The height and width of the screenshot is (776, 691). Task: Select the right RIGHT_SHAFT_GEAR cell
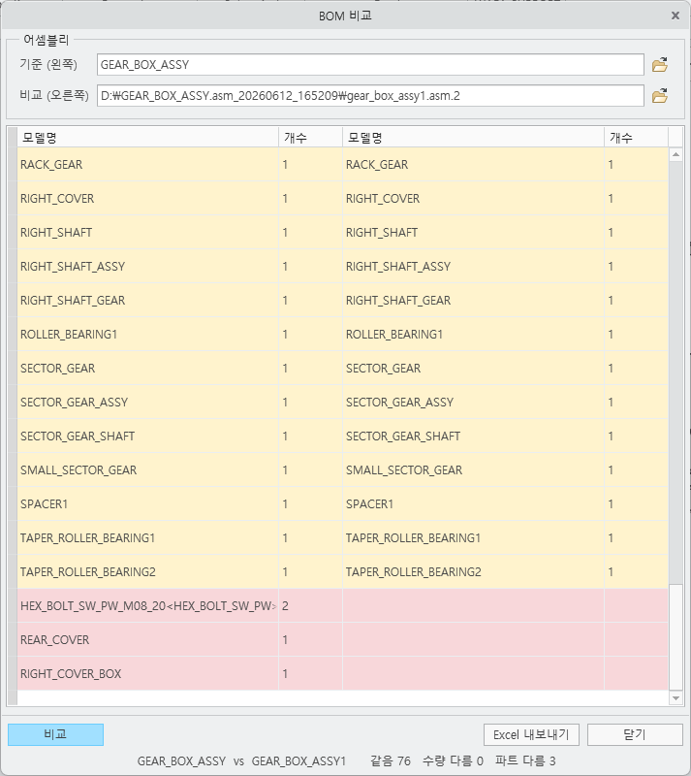(473, 301)
